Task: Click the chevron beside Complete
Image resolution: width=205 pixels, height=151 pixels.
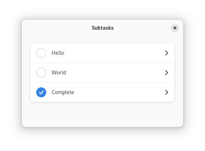Action: pyautogui.click(x=166, y=92)
